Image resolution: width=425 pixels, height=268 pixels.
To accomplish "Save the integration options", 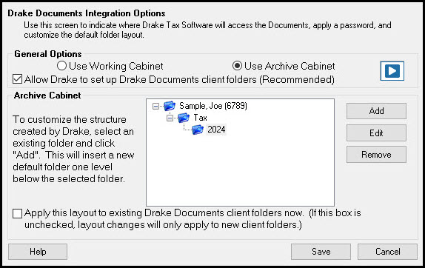I will click(x=321, y=252).
